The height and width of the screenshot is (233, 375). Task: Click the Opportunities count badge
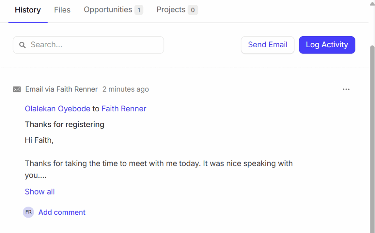(x=138, y=10)
